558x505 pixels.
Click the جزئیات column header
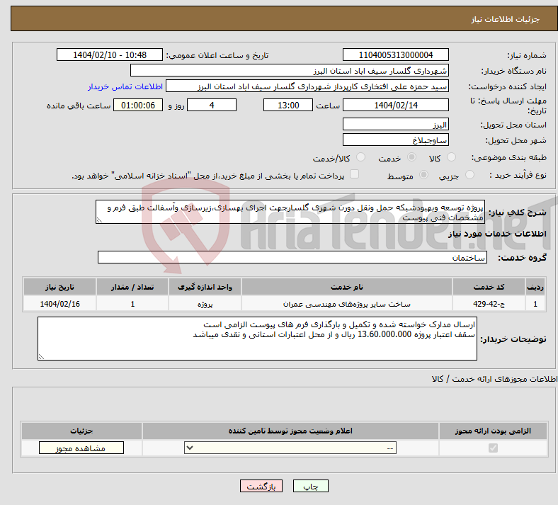pyautogui.click(x=81, y=431)
